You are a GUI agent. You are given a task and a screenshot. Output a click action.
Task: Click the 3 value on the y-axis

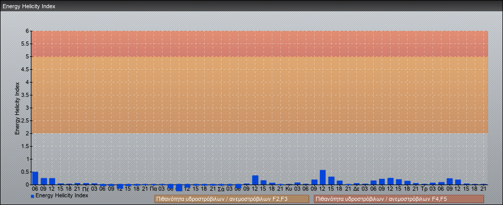28,108
